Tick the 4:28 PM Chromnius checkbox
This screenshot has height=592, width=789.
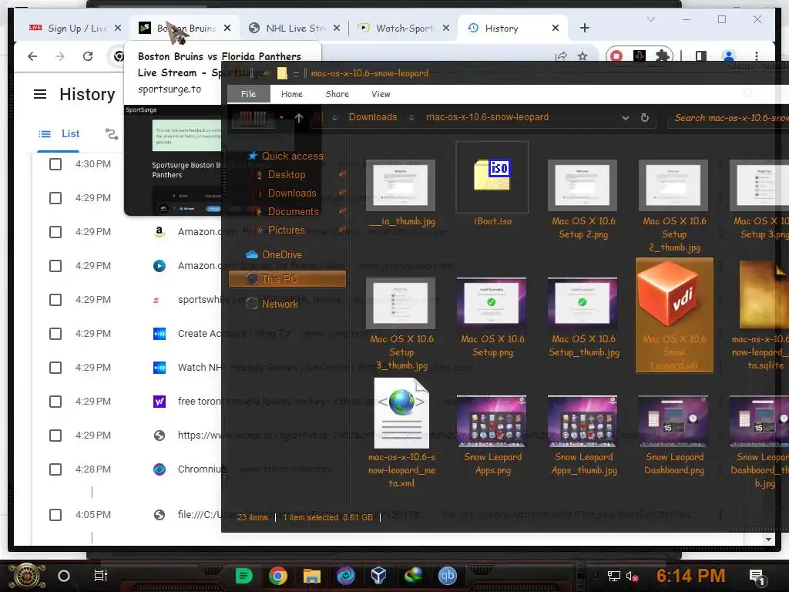(55, 469)
